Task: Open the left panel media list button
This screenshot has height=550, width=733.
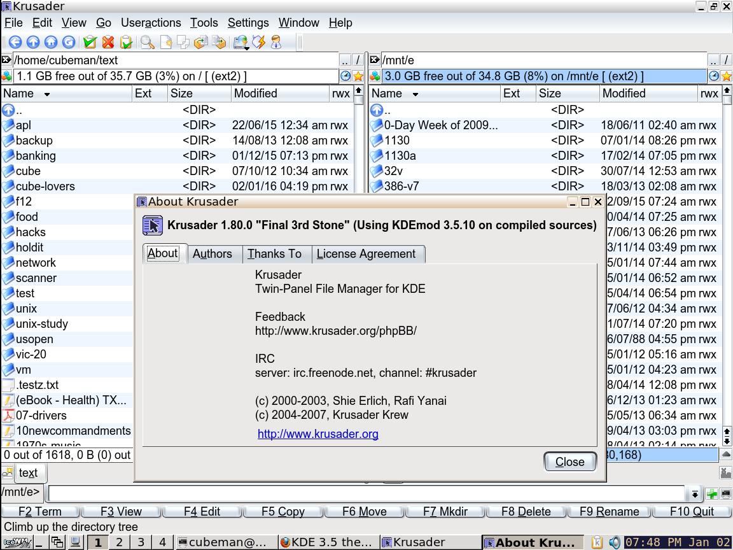Action: pyautogui.click(x=6, y=76)
